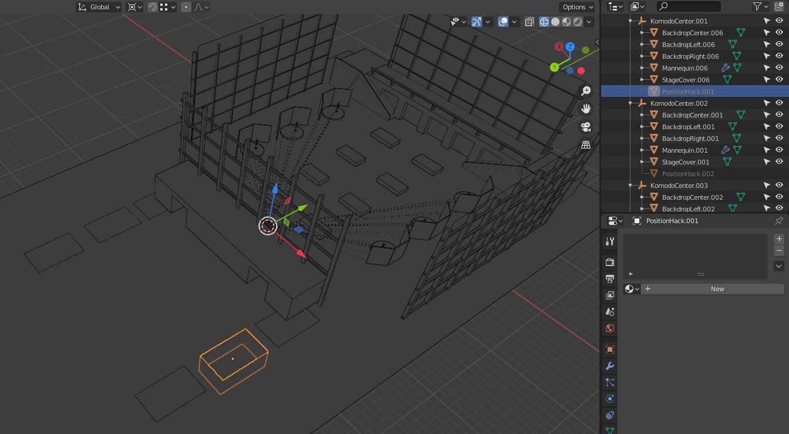Screen dimensions: 789x434
Task: Add a material slot with plus button
Action: point(779,239)
